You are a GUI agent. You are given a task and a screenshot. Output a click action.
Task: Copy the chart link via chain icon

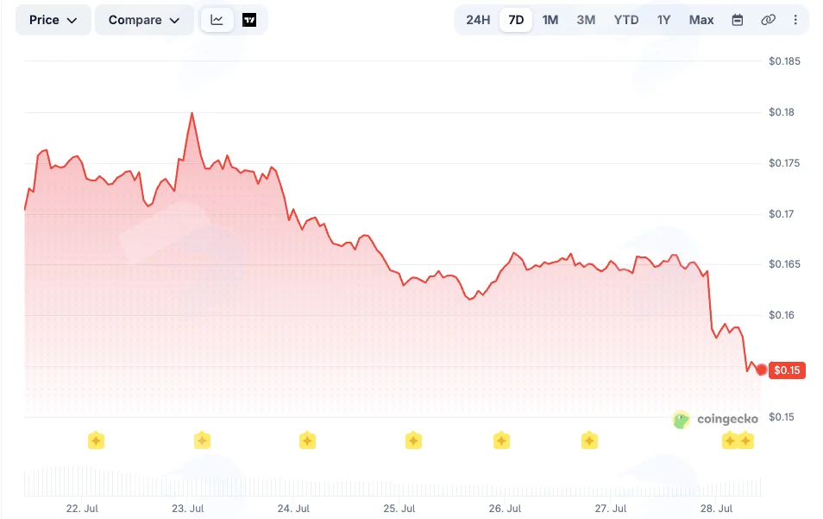[x=768, y=20]
